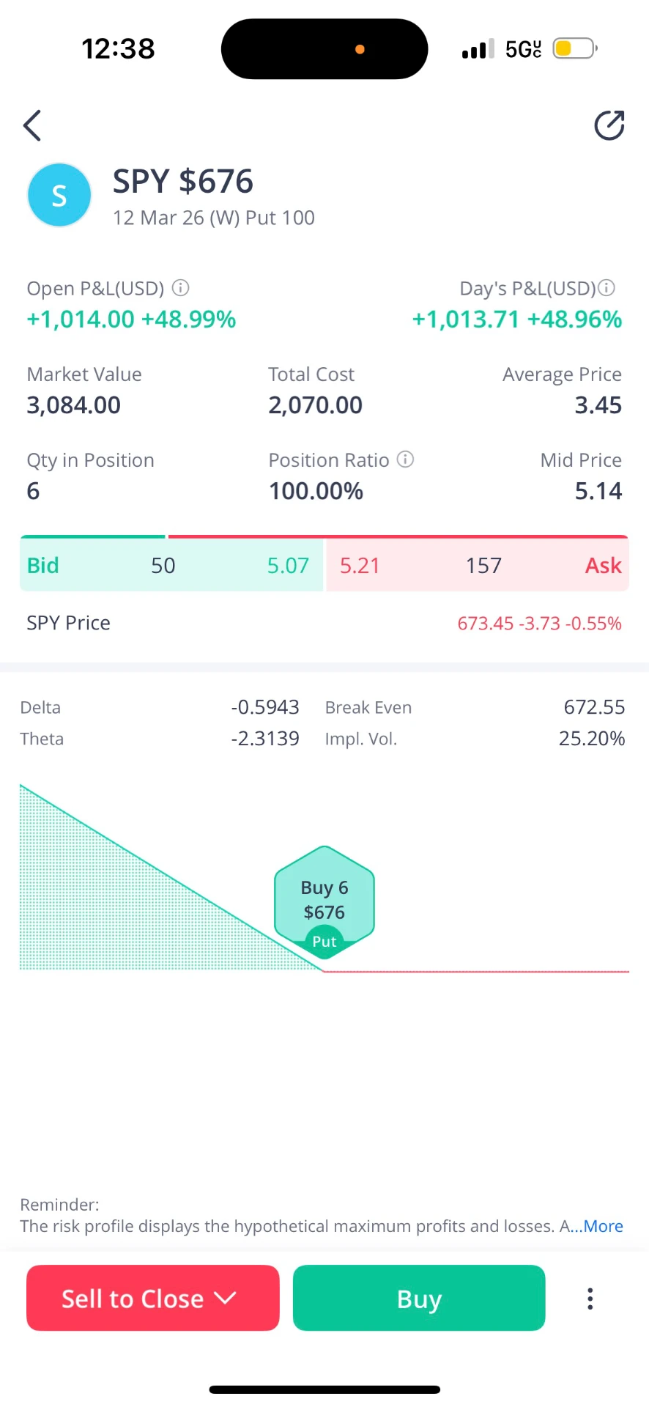This screenshot has width=649, height=1407.
Task: Expand Sell to Close dropdown chevron
Action: [x=226, y=1298]
